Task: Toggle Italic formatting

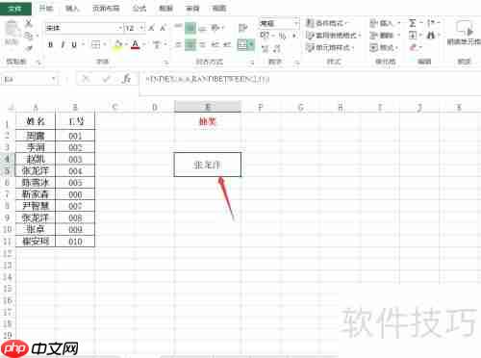Action: (x=63, y=44)
